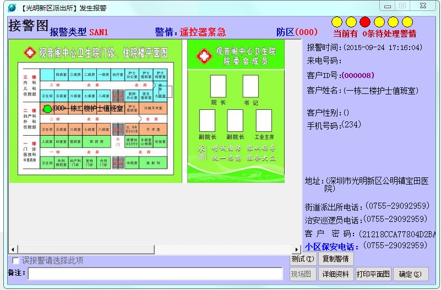Screen dimensions: 441x290
Task: Tick the 误报警请选择此项 checkbox
Action: 15,260
